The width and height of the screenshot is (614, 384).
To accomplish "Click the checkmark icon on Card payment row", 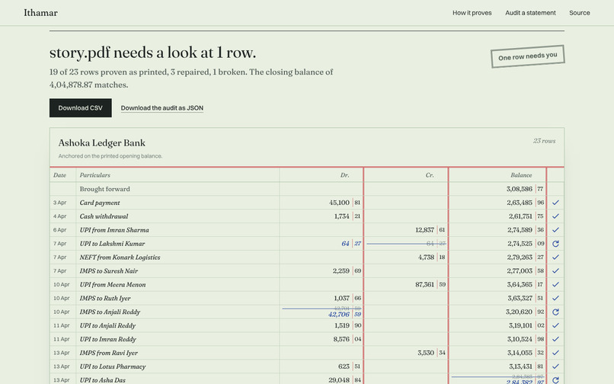I will pos(555,203).
